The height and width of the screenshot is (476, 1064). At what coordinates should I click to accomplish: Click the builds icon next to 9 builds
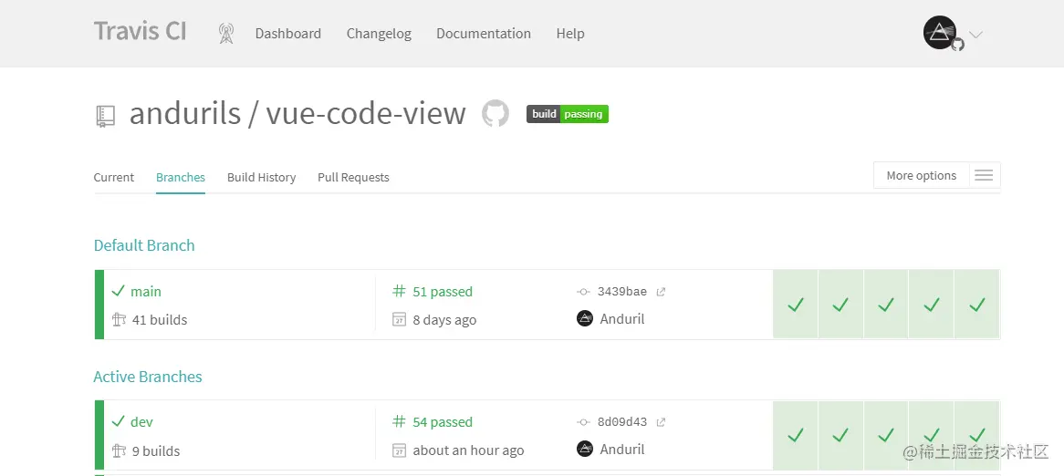[x=119, y=450]
